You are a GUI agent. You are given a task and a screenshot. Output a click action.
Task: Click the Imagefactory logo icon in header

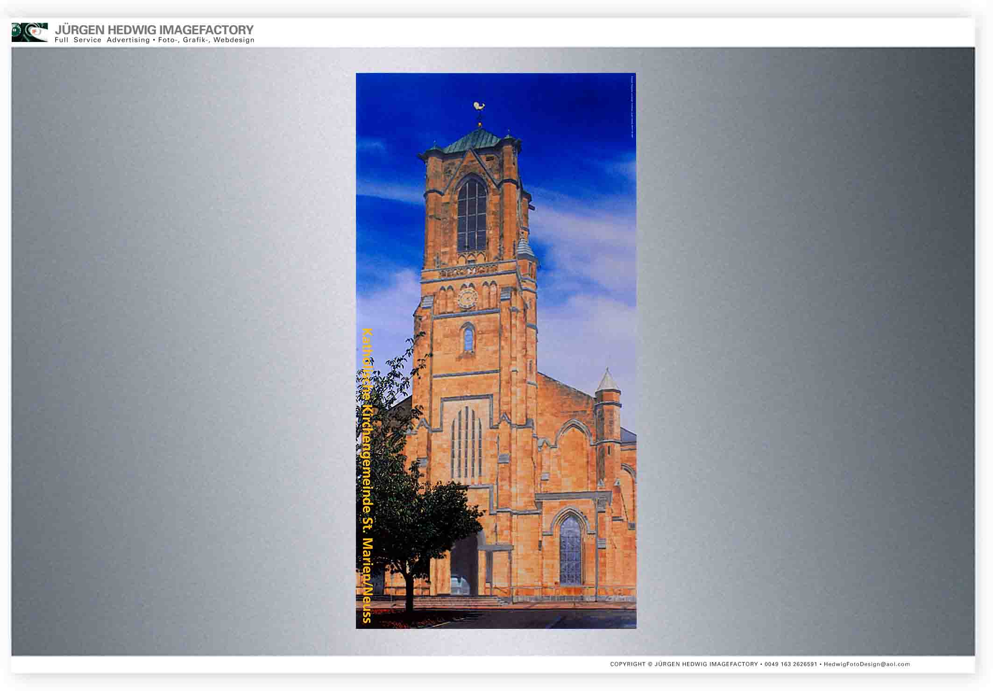(x=29, y=32)
